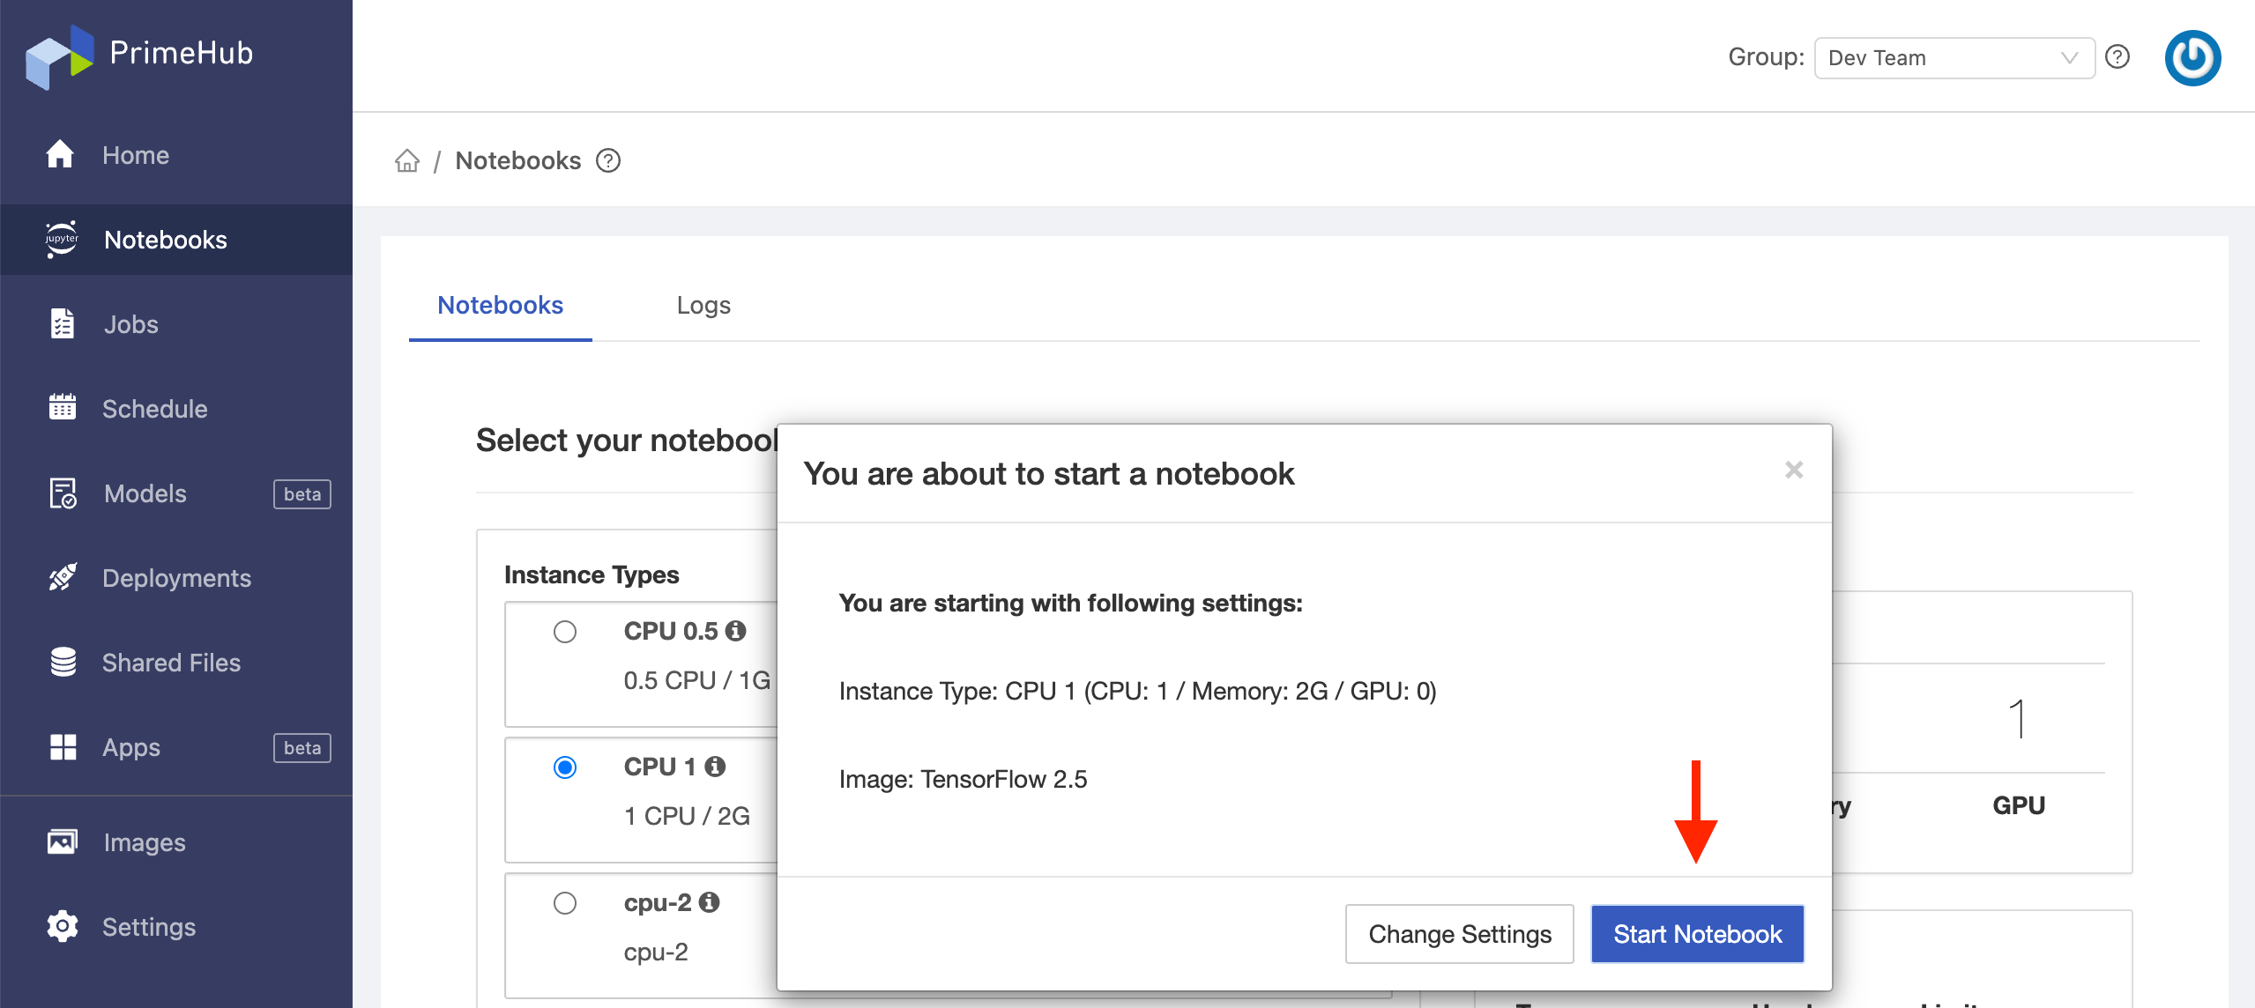Image resolution: width=2255 pixels, height=1008 pixels.
Task: Click the Settings gear icon
Action: [x=62, y=926]
